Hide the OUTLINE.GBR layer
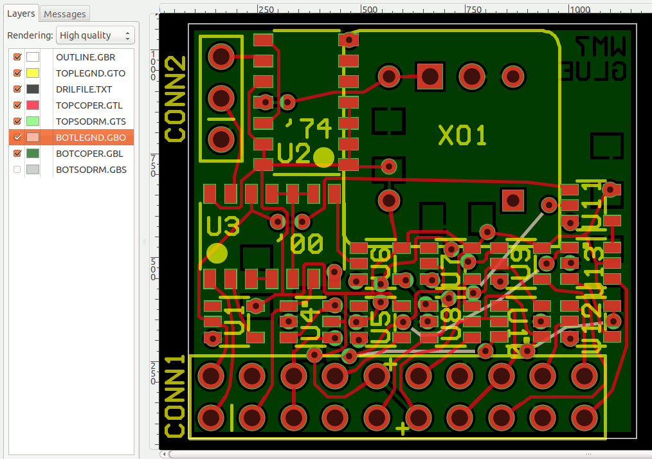Image resolution: width=652 pixels, height=459 pixels. (17, 57)
